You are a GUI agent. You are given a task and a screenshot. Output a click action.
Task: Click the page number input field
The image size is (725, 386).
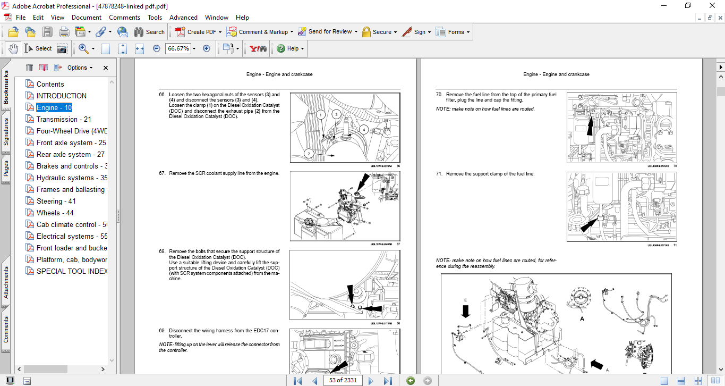[x=343, y=381]
